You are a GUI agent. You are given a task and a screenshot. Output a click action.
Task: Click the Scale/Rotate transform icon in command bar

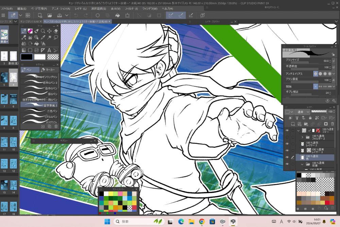coord(127,15)
